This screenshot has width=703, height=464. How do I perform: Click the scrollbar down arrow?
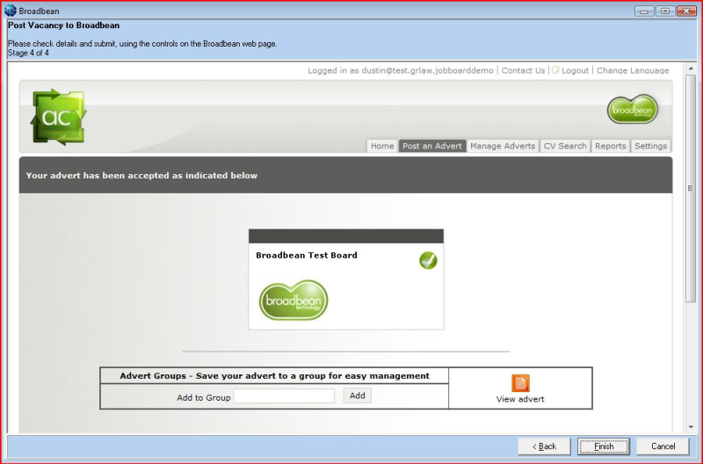coord(691,427)
